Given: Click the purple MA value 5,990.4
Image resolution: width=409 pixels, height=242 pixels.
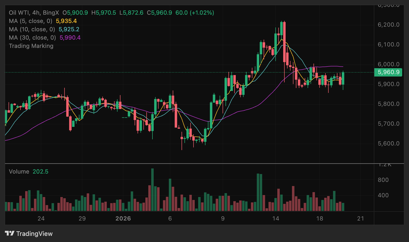Looking at the screenshot, I should [69, 38].
